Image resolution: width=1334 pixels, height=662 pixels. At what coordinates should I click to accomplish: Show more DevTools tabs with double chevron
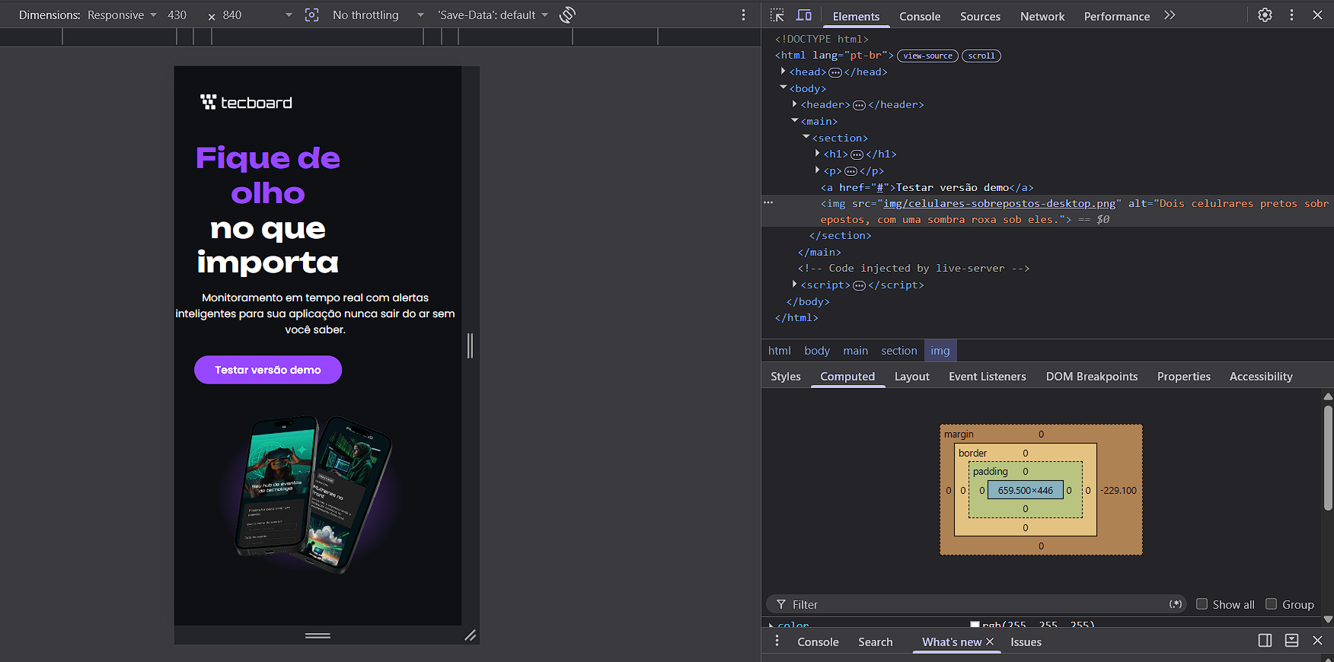point(1170,15)
